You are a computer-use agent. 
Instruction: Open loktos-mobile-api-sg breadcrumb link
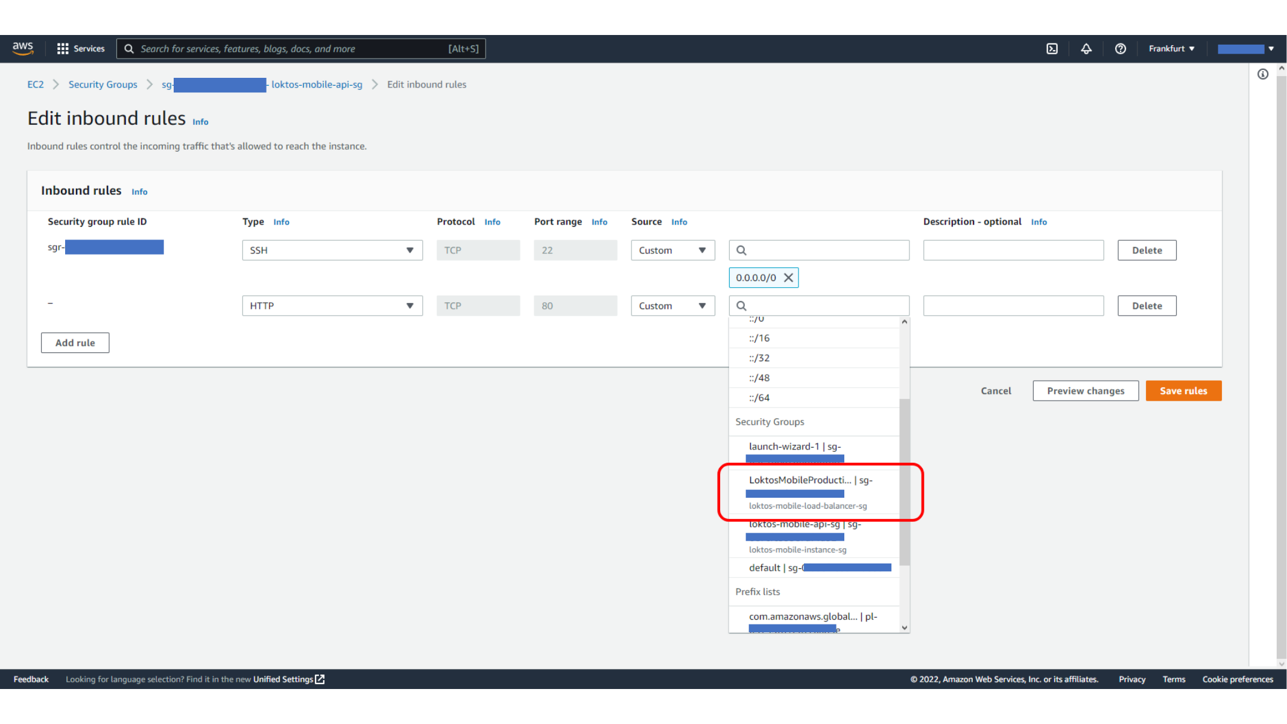(262, 84)
